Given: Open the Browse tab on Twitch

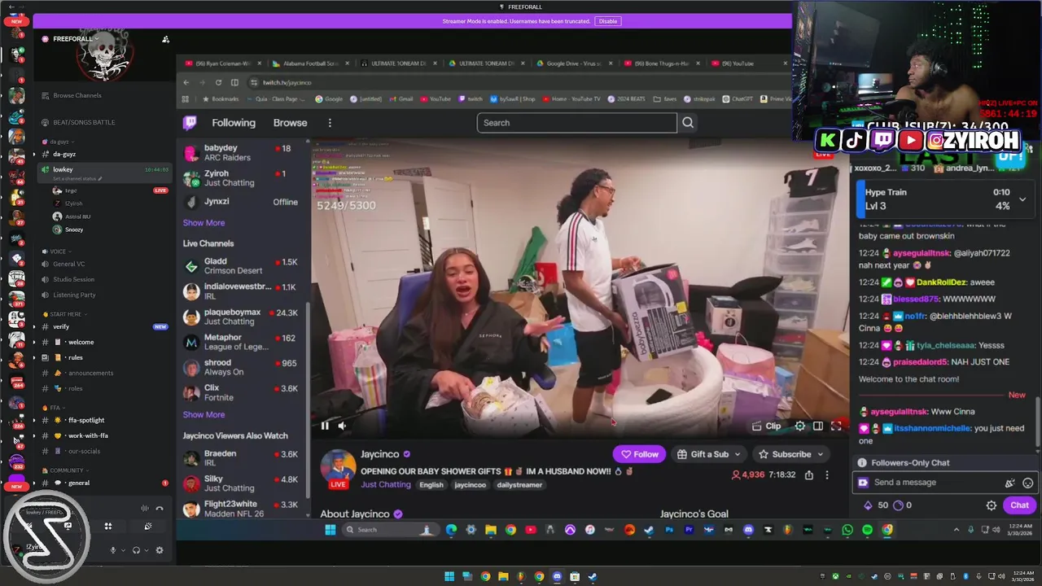Looking at the screenshot, I should click(290, 123).
